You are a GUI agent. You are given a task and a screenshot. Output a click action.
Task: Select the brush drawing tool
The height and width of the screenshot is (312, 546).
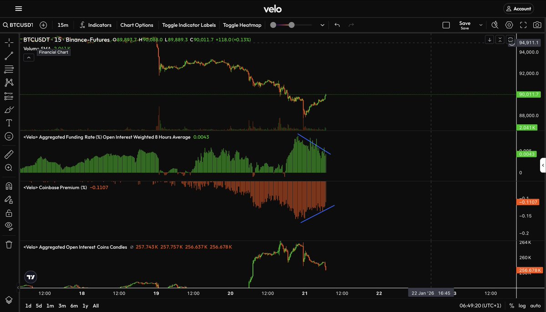tap(9, 109)
